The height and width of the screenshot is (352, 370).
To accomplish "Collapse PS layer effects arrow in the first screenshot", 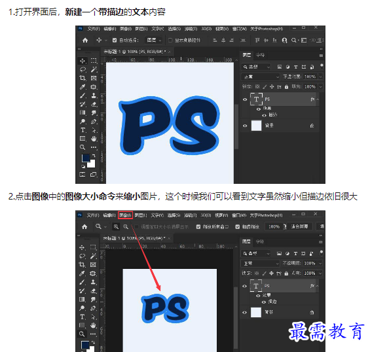I will point(318,99).
